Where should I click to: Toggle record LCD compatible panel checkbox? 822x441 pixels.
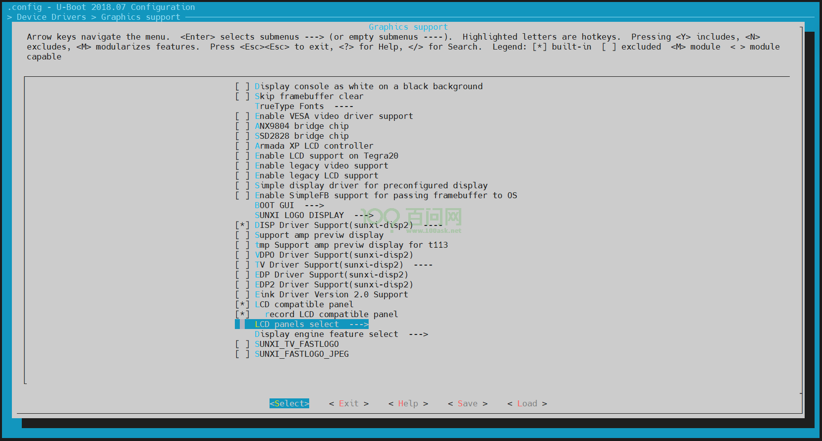point(242,314)
